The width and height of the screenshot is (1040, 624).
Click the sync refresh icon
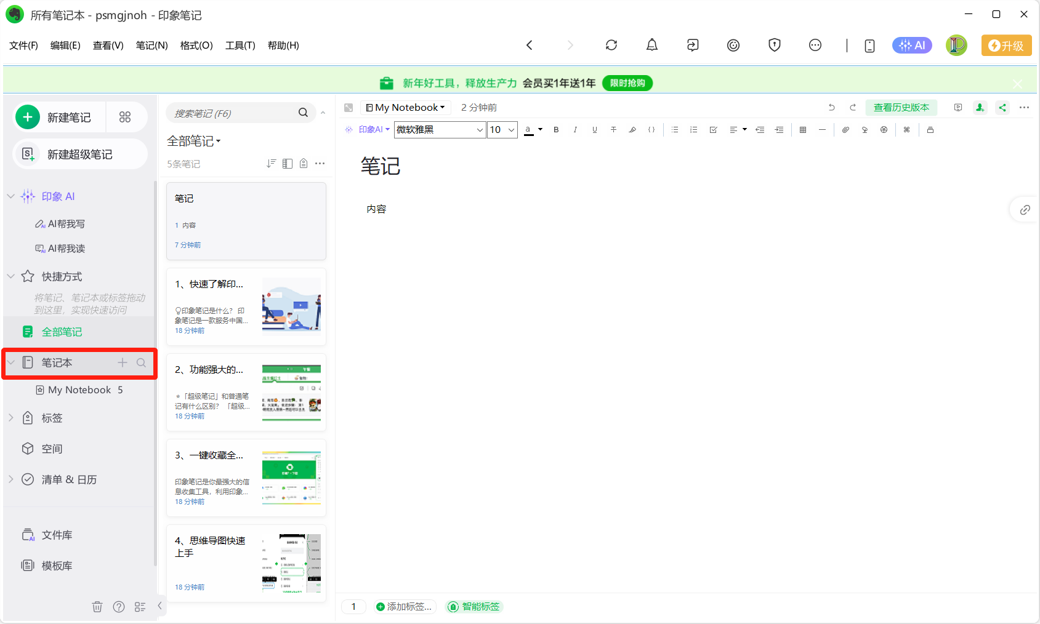point(611,45)
